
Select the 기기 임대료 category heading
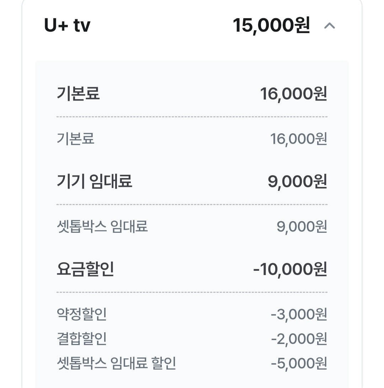point(94,181)
